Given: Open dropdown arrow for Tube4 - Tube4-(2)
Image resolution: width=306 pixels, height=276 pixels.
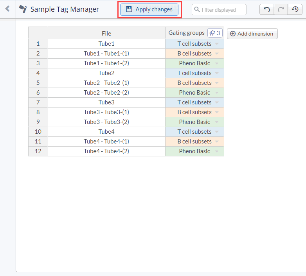Looking at the screenshot, I should coord(217,151).
